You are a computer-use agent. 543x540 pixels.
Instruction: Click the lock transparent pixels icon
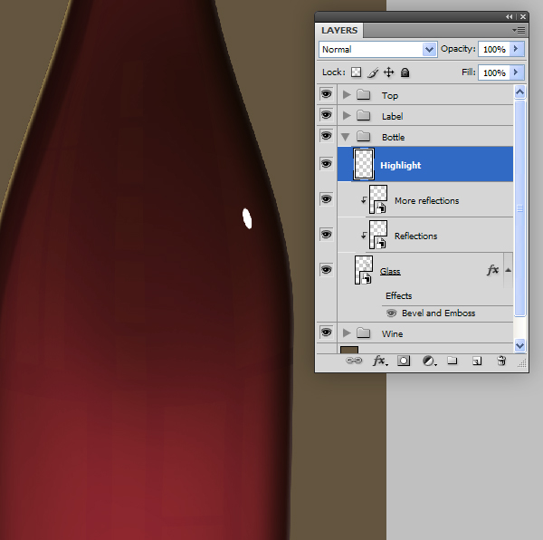pos(356,72)
